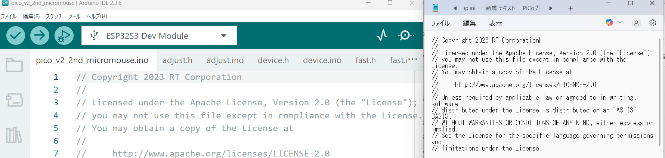Screen dimensions: 665x158
Task: Click the Copyright 2023 RT Corporation line in Arduino
Action: click(x=159, y=77)
